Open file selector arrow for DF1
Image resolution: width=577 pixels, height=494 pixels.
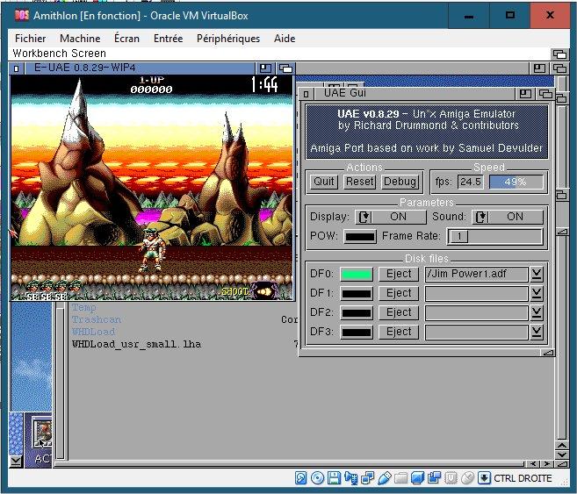(537, 293)
